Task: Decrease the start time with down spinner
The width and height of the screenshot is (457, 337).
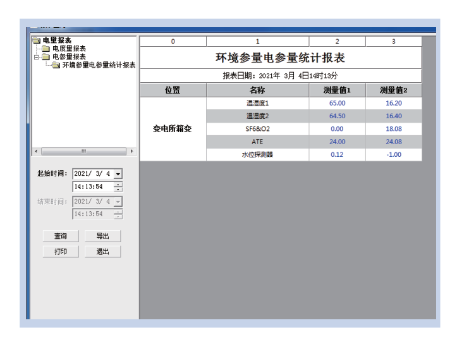Action: (x=118, y=189)
